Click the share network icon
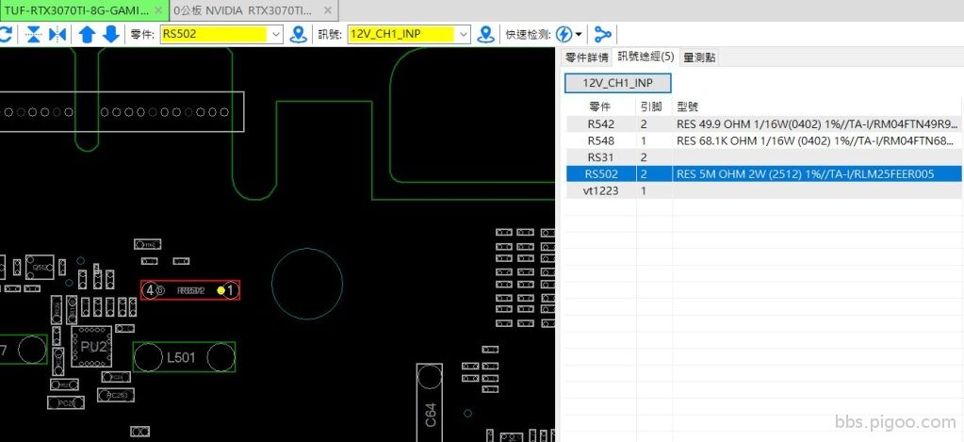This screenshot has height=442, width=964. pos(602,34)
